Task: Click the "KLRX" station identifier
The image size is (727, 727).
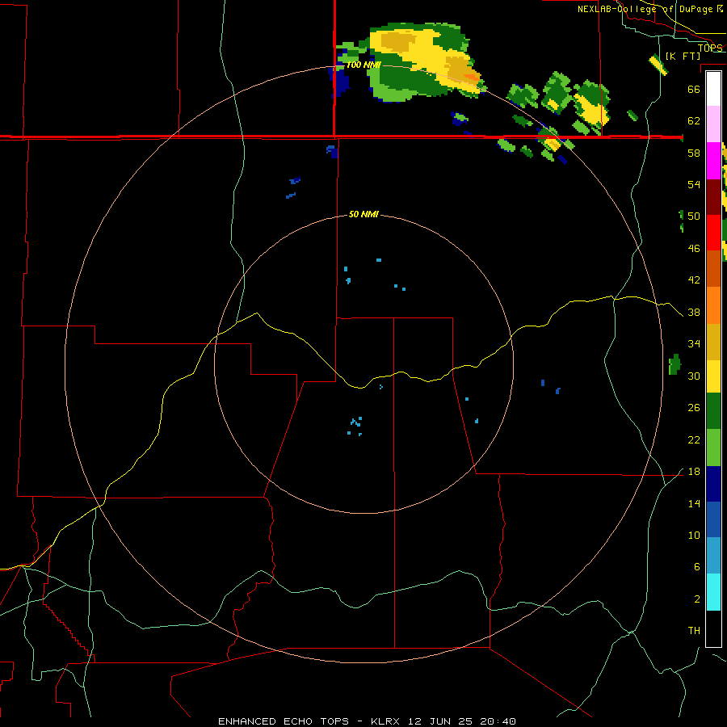Action: pyautogui.click(x=385, y=721)
